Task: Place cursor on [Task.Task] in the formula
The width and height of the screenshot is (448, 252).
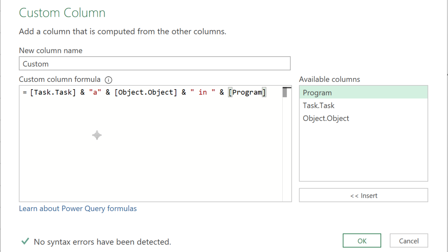Action: [x=53, y=92]
